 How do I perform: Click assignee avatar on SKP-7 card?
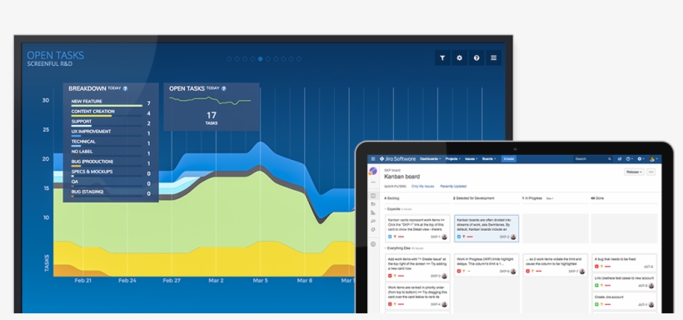[582, 271]
